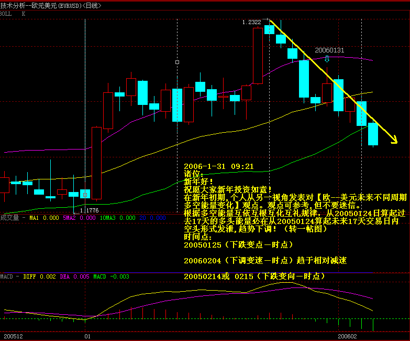Click the small marker on the candle above 1.1776
Image resolution: width=410 pixels, height=341 pixels.
(x=85, y=195)
